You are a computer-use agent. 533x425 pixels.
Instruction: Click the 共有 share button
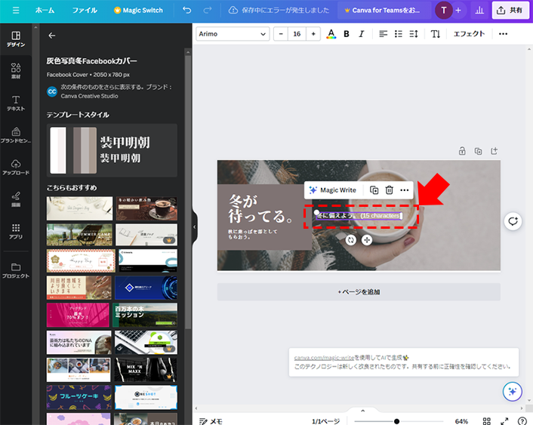pyautogui.click(x=510, y=11)
